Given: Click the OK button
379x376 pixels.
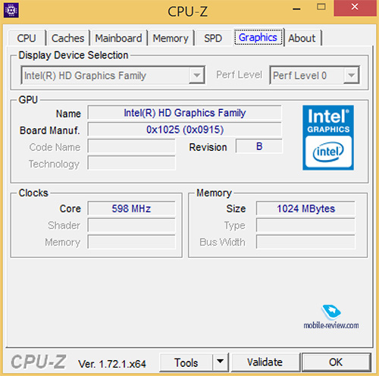Looking at the screenshot, I should click(x=336, y=362).
